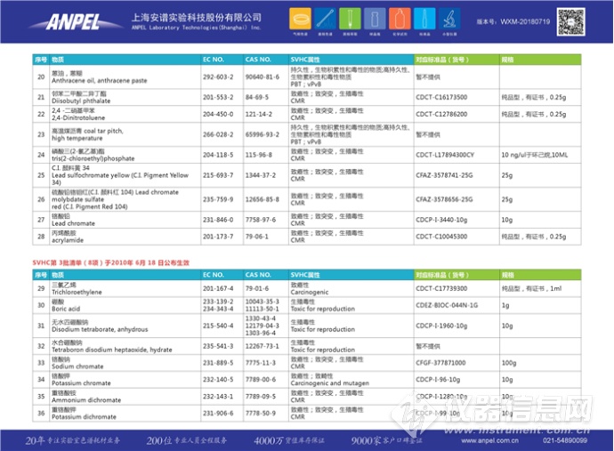
Task: Click the 上海安谱实验科技股份有限公司 company name
Action: 196,17
